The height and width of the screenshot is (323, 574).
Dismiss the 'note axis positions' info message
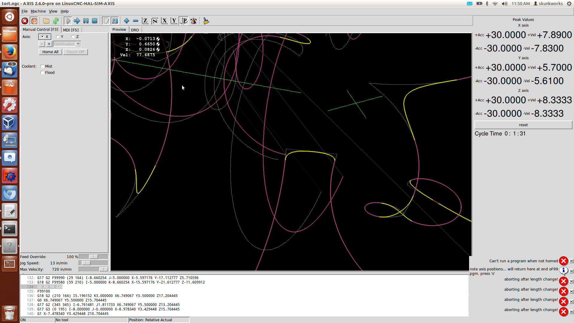tap(571, 271)
